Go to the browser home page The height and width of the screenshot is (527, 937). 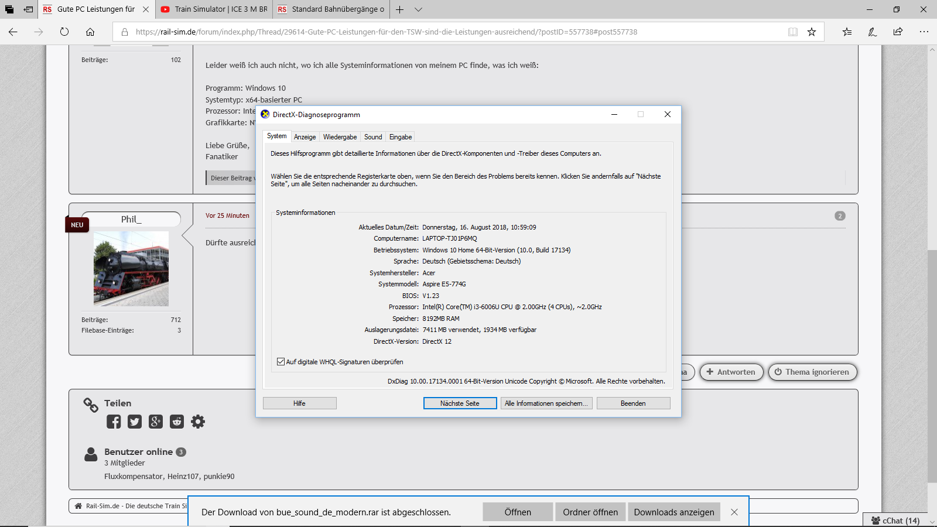click(x=90, y=32)
